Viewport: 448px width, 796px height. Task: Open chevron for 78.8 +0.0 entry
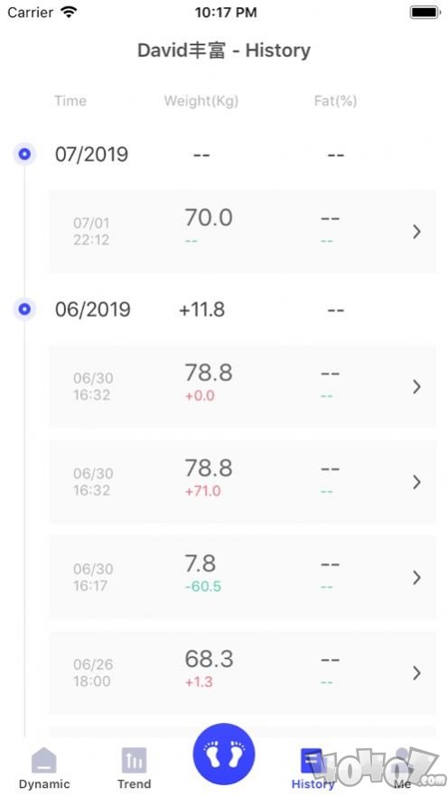(x=416, y=387)
